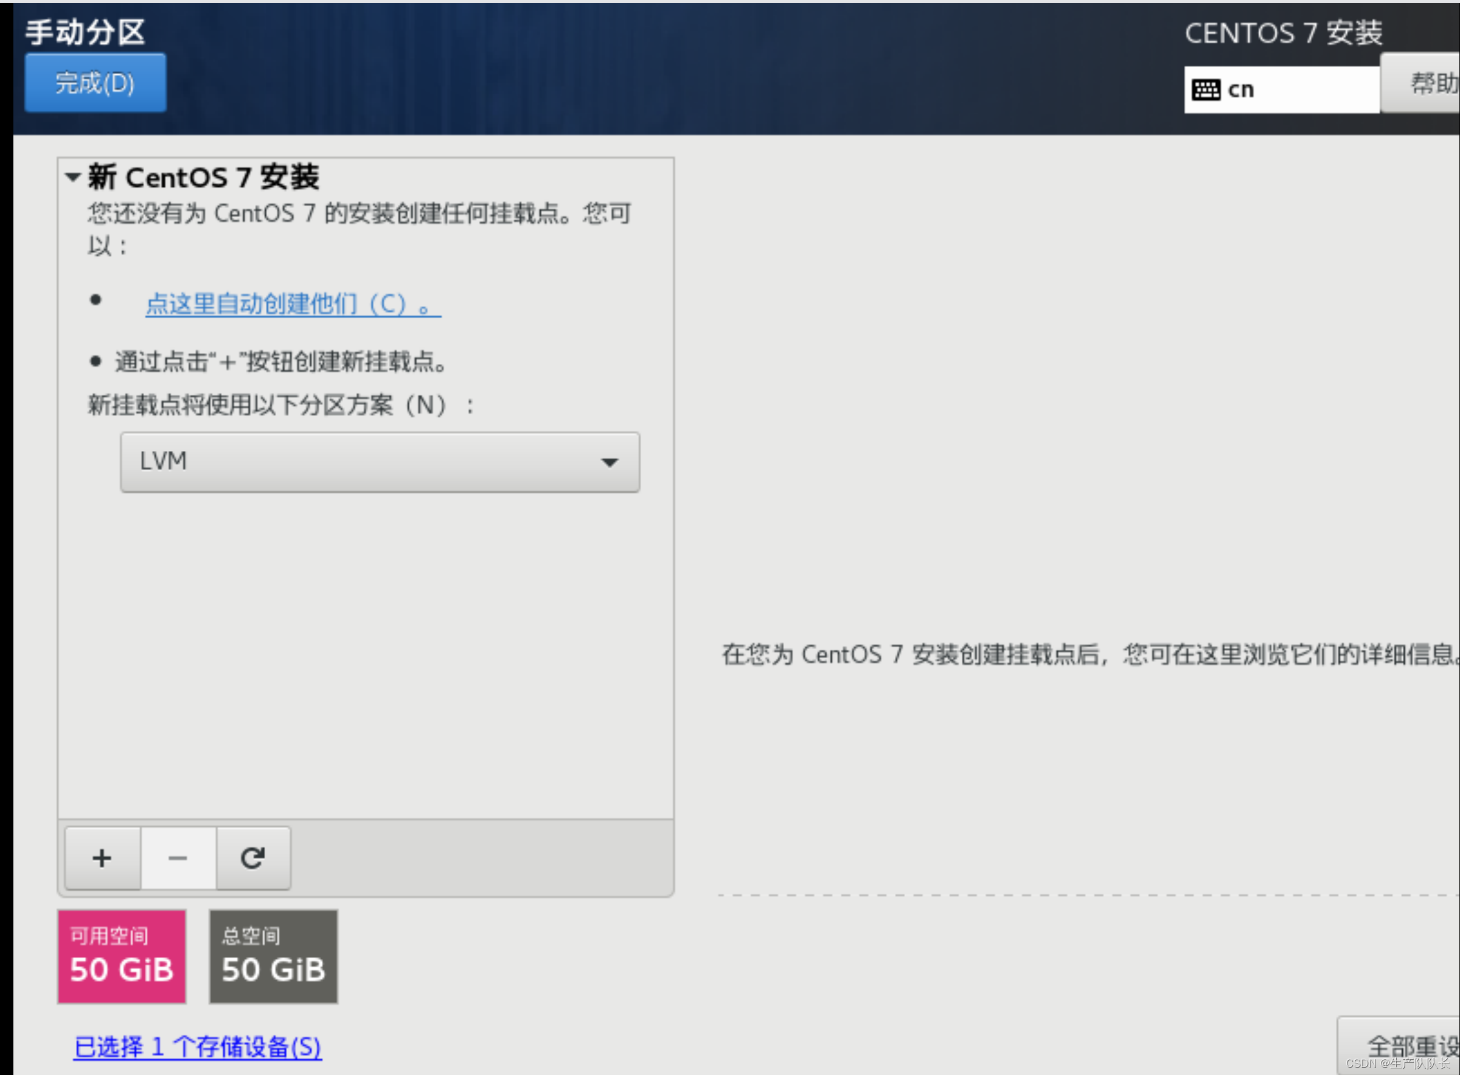Image resolution: width=1460 pixels, height=1075 pixels.
Task: Click 点这里自动创建他们(C) link
Action: pyautogui.click(x=293, y=304)
